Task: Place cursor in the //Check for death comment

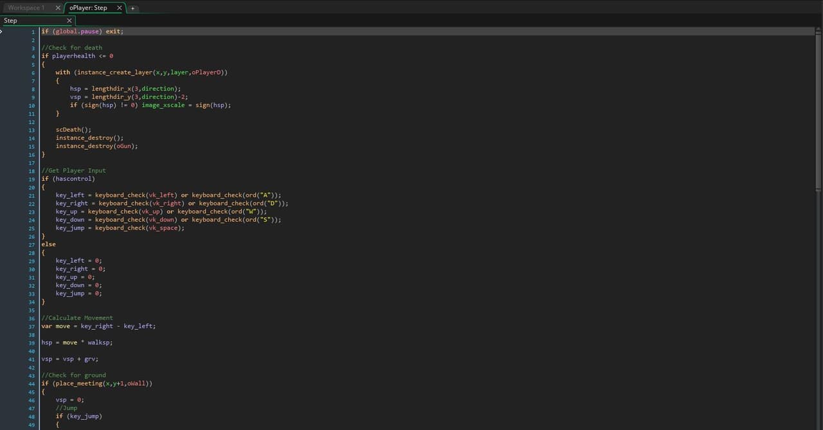Action: pyautogui.click(x=71, y=48)
